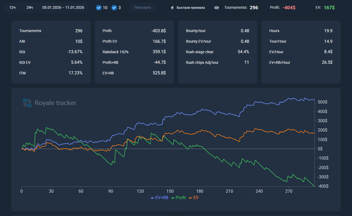Screen dimensions: 352x216
Task: Click the 270 x-axis tick label
Action: click(x=289, y=191)
